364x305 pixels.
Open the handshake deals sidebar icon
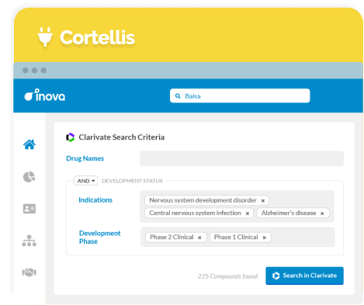point(29,272)
